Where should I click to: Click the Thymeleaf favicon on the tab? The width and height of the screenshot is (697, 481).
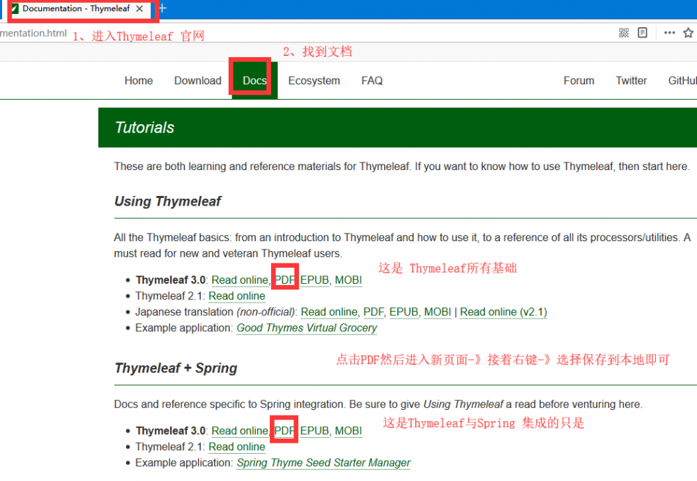click(15, 9)
